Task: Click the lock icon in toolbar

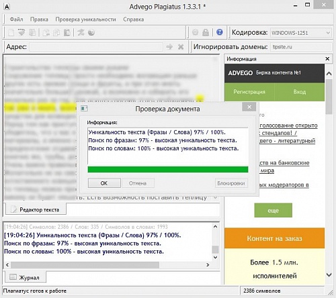Action: 206,32
